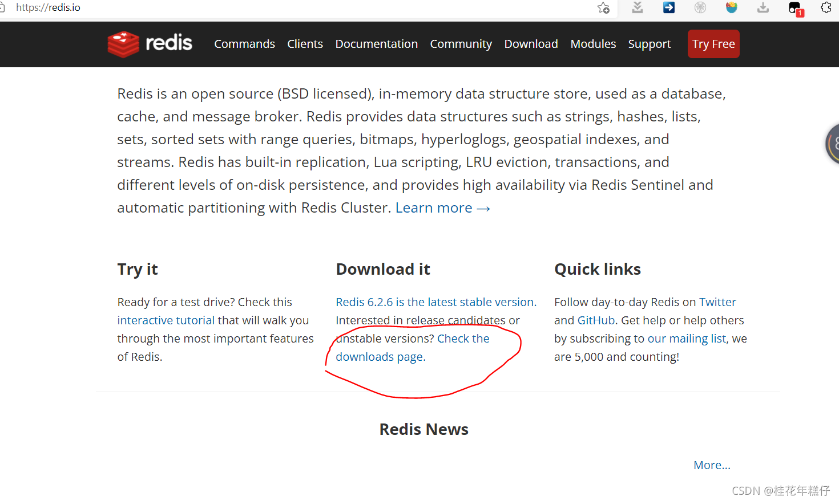Open the More... link under Redis News
The image size is (839, 501).
pyautogui.click(x=712, y=465)
